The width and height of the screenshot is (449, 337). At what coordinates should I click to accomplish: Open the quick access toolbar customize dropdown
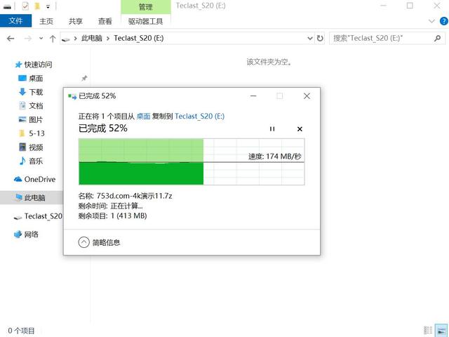[x=48, y=6]
